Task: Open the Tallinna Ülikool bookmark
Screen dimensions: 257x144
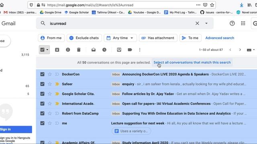Action: (108, 12)
